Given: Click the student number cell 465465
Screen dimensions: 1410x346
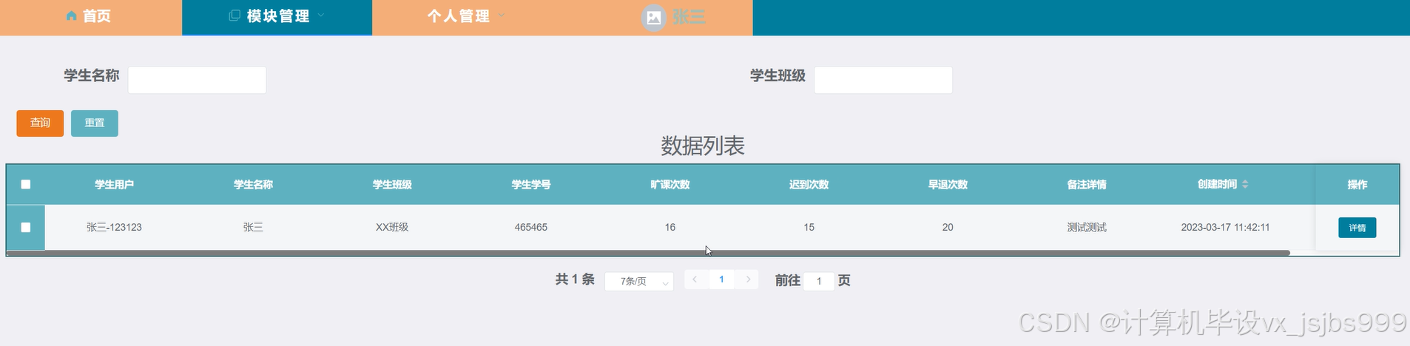Looking at the screenshot, I should (531, 228).
